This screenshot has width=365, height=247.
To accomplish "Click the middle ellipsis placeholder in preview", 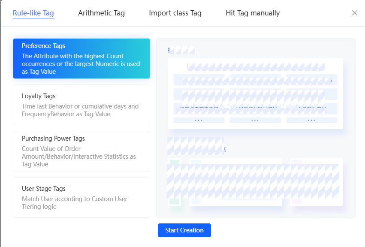I will point(255,120).
